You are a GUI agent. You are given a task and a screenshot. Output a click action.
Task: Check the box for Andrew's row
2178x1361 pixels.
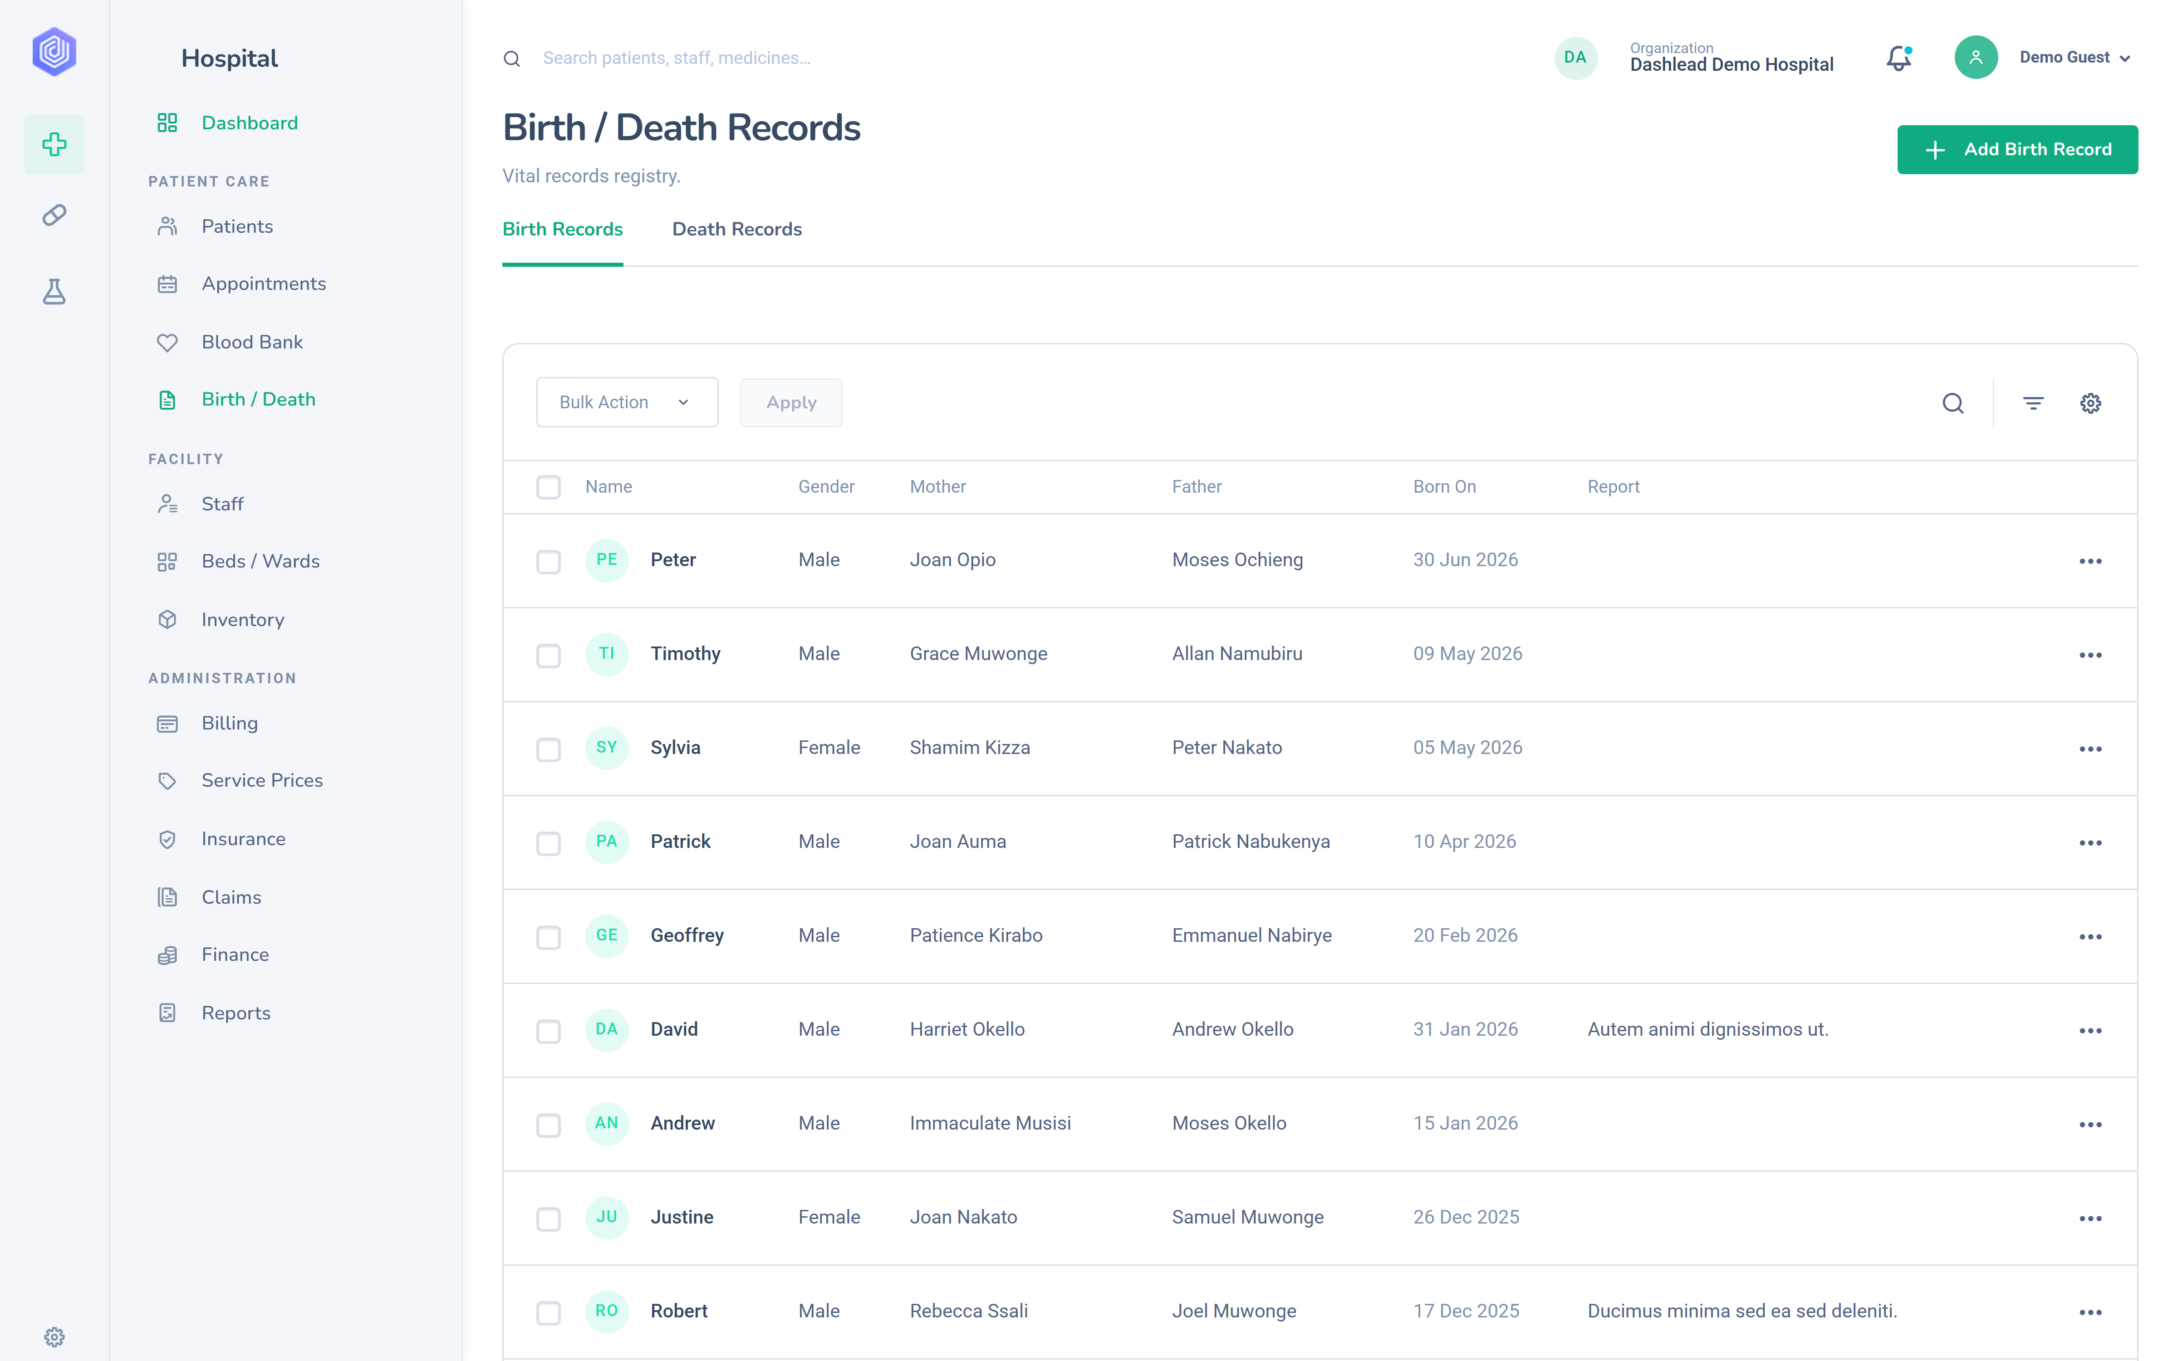pos(548,1125)
